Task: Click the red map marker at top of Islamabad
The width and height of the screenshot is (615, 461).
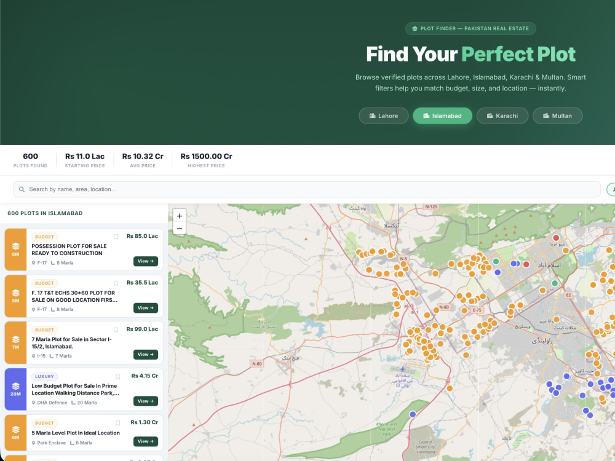Action: pos(556,238)
